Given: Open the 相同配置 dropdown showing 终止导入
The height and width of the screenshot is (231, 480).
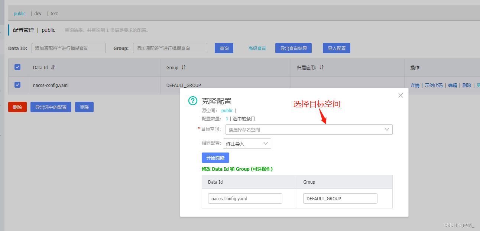Looking at the screenshot, I should click(246, 144).
